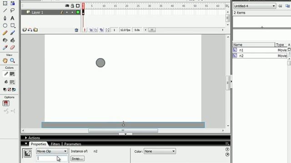
Task: Select the Lasso tool
Action: tap(12, 10)
